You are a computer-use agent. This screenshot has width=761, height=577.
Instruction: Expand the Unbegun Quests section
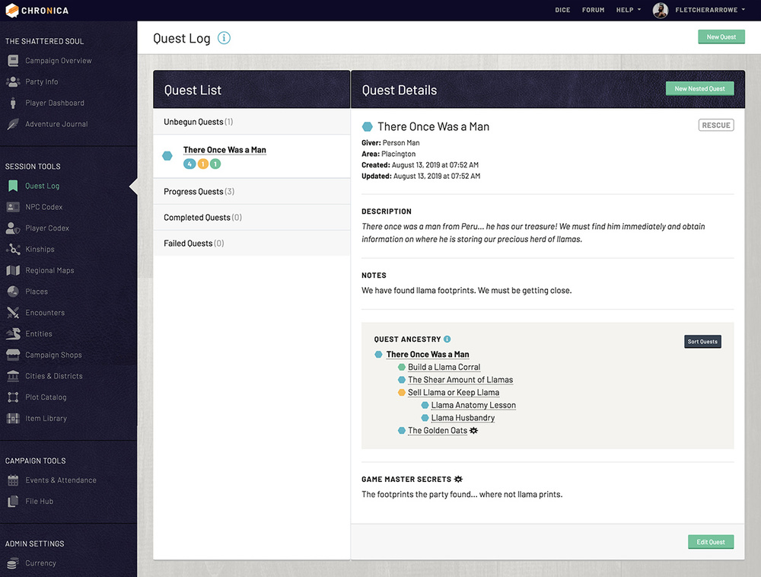[x=198, y=122]
